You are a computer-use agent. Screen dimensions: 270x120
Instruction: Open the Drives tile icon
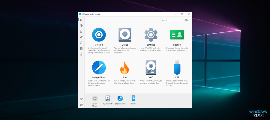[125, 35]
